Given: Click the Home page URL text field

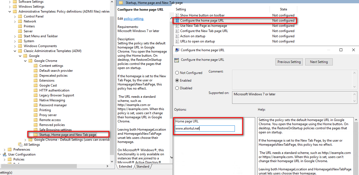Looking at the screenshot, I should coord(205,128).
